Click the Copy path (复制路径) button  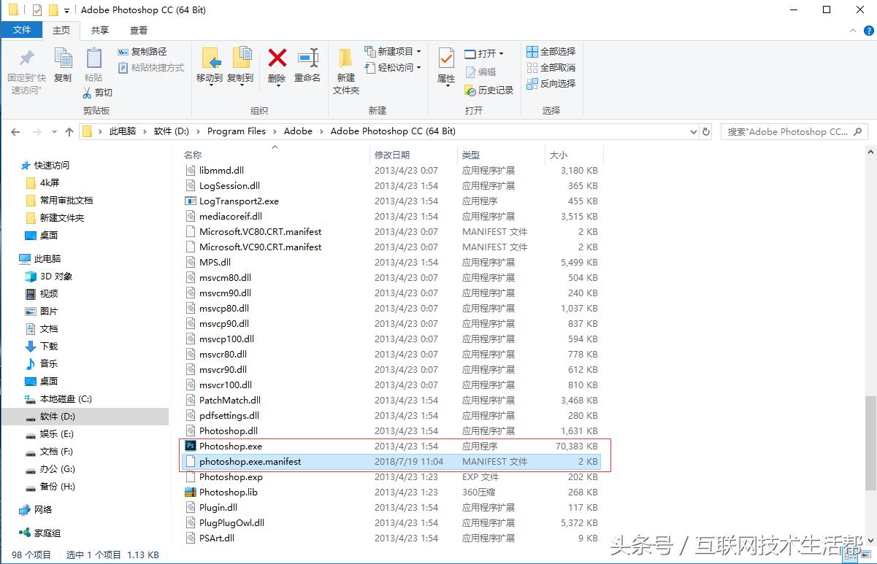[142, 52]
